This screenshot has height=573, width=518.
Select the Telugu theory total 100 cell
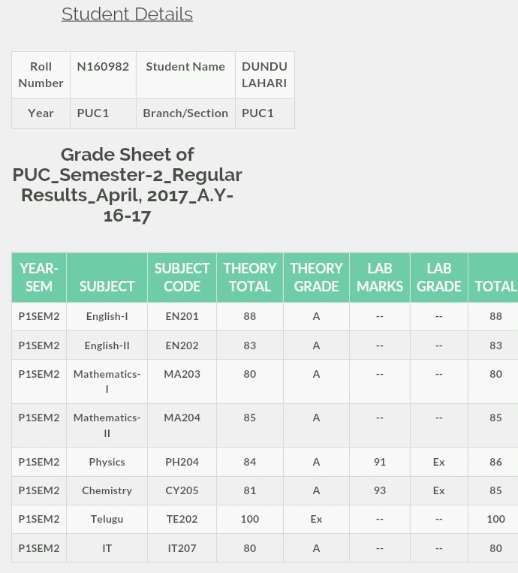pos(250,519)
